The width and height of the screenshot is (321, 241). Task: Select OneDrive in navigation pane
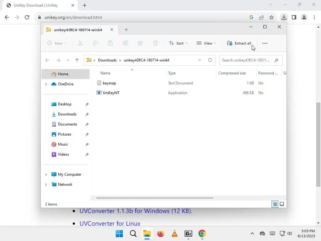tap(66, 84)
